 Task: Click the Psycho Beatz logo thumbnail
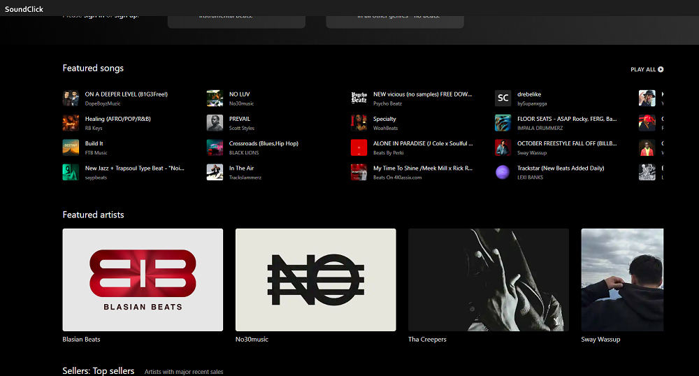click(x=359, y=99)
